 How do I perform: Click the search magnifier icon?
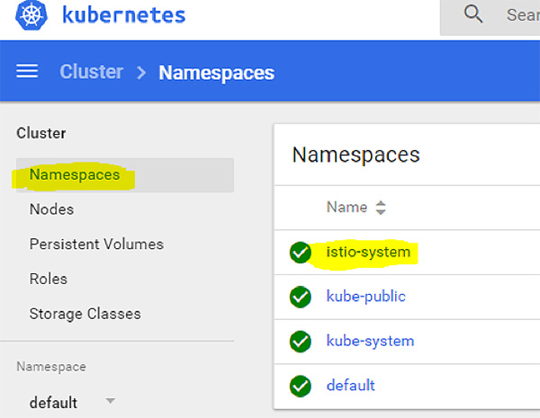click(473, 14)
